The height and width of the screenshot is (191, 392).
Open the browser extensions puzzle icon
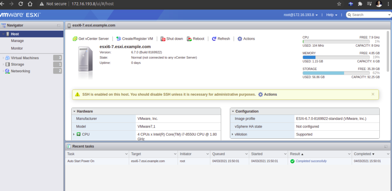360,4
